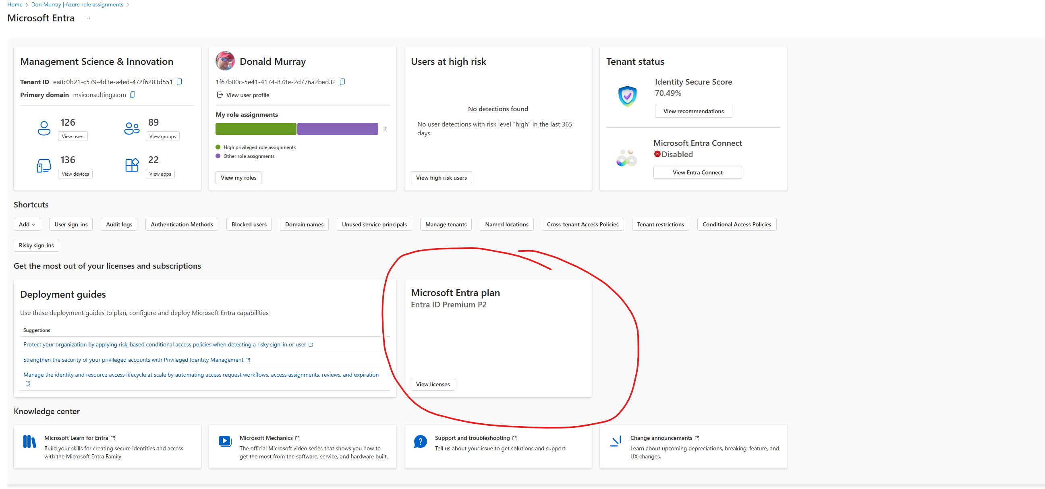Expand the Add shortcut dropdown
This screenshot has height=489, width=1045.
point(27,225)
